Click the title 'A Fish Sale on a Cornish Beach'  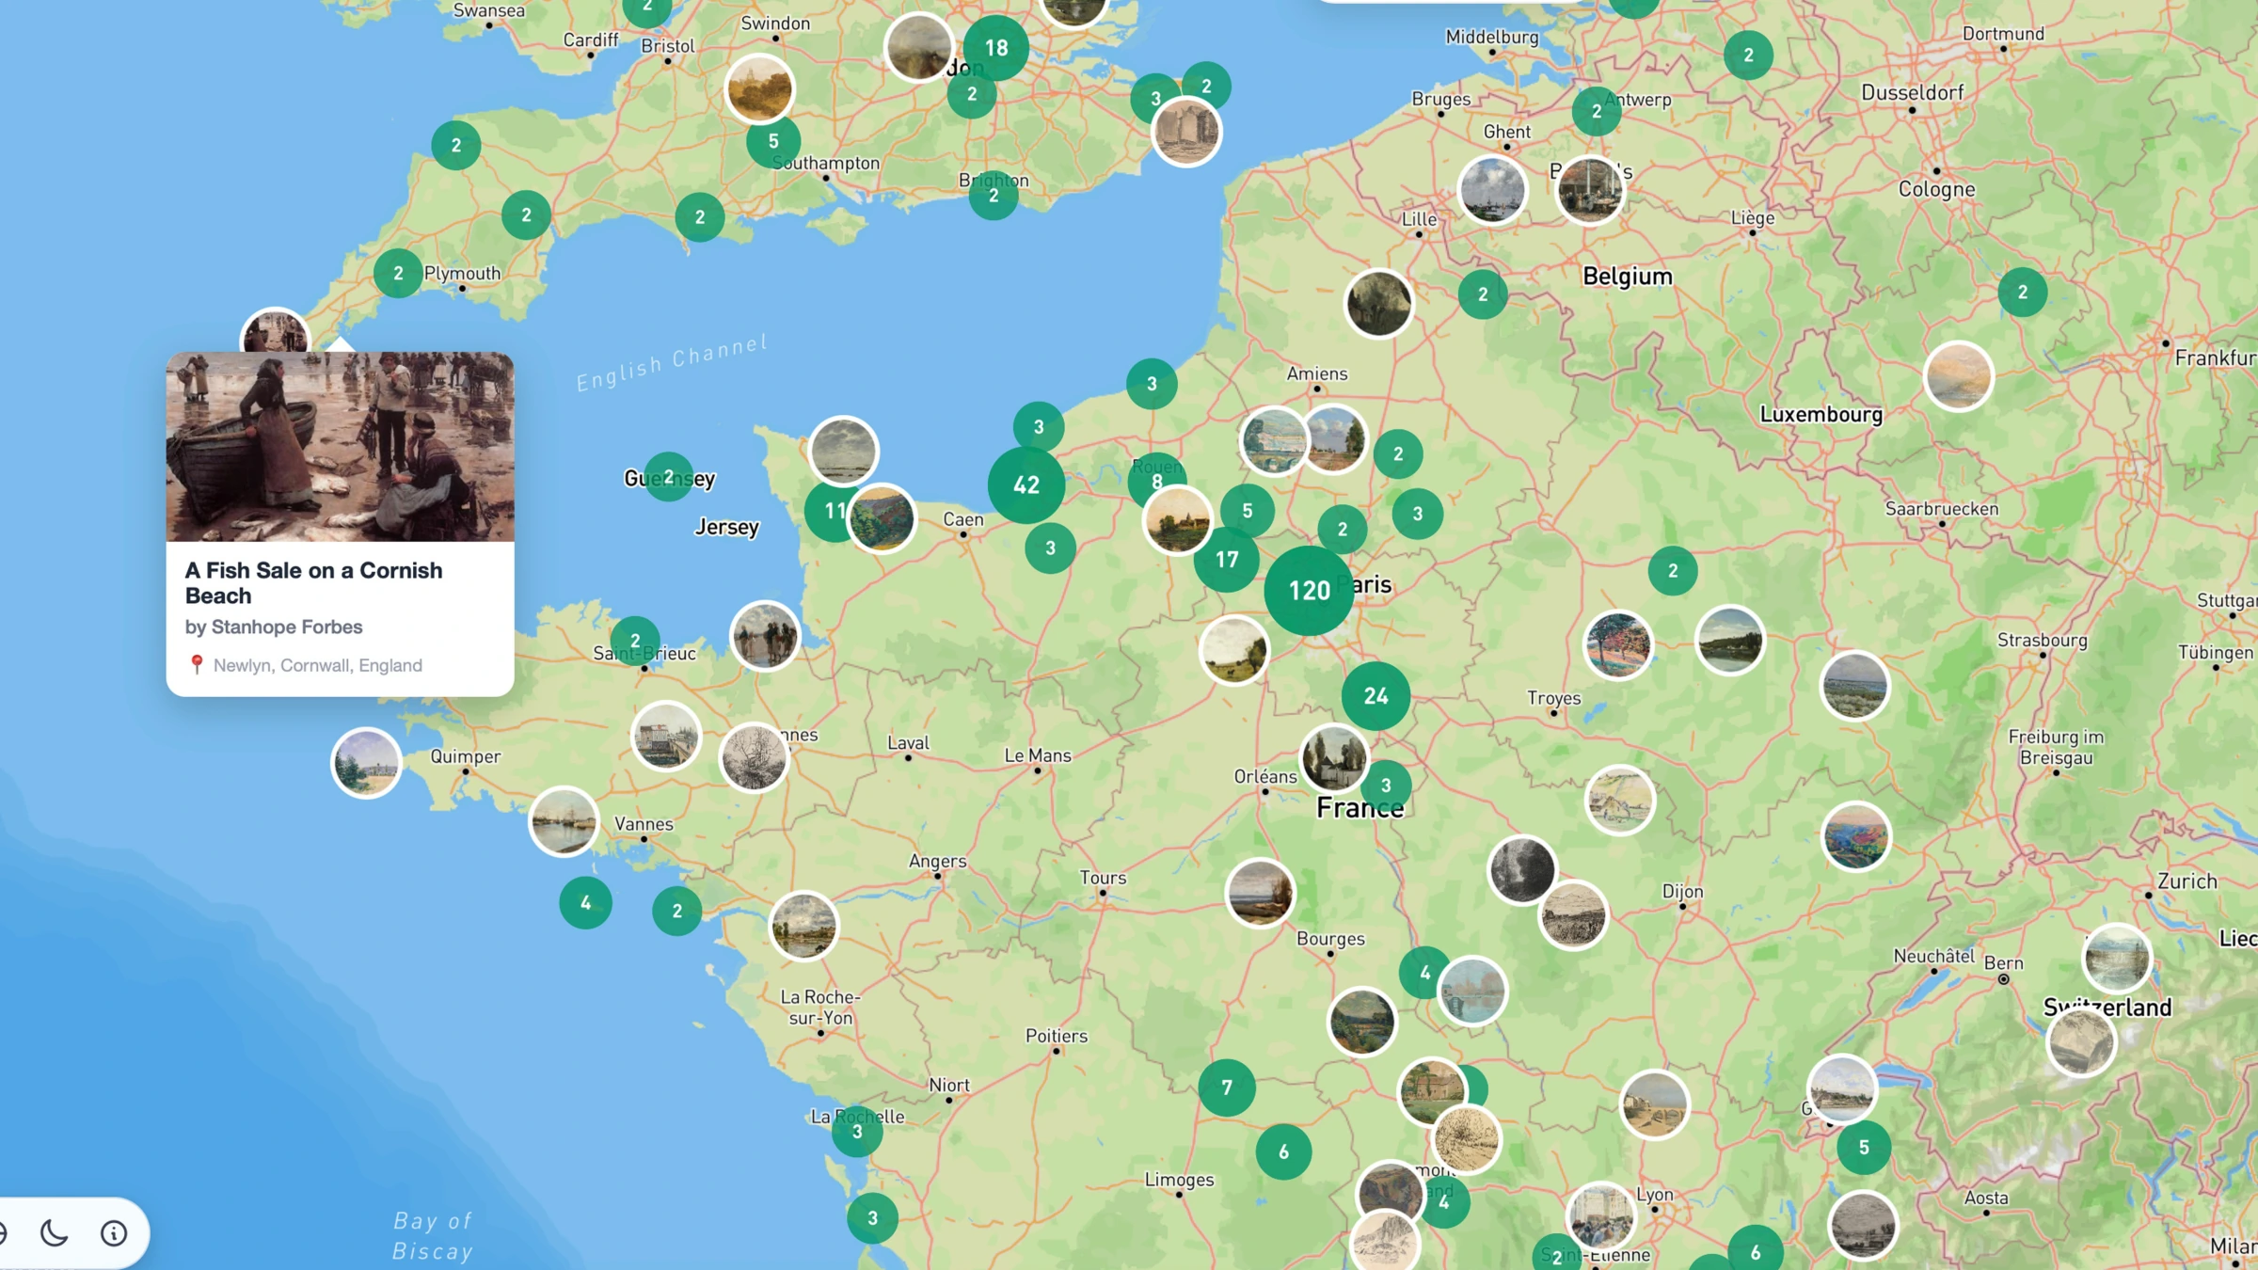313,582
